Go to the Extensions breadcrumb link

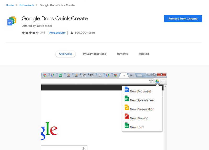point(27,5)
